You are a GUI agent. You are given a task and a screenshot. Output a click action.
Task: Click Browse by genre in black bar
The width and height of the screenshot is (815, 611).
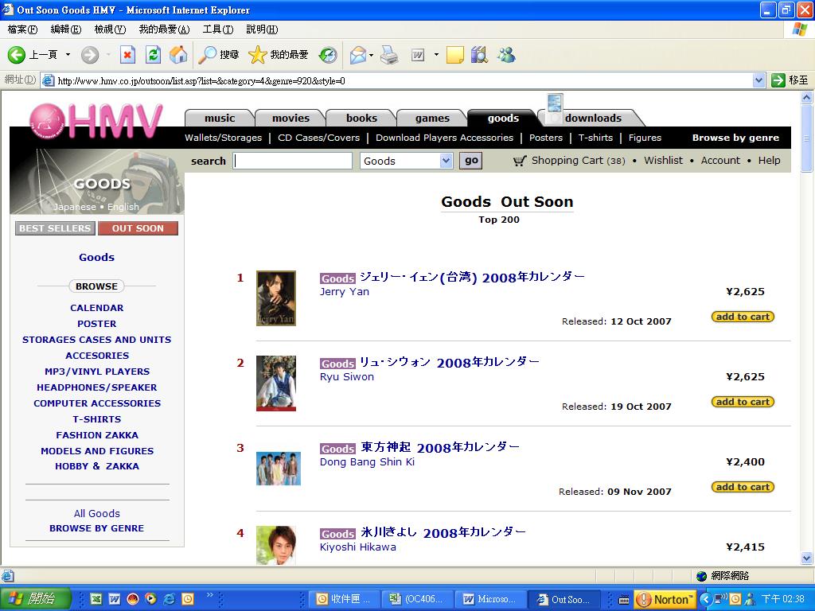pyautogui.click(x=735, y=138)
